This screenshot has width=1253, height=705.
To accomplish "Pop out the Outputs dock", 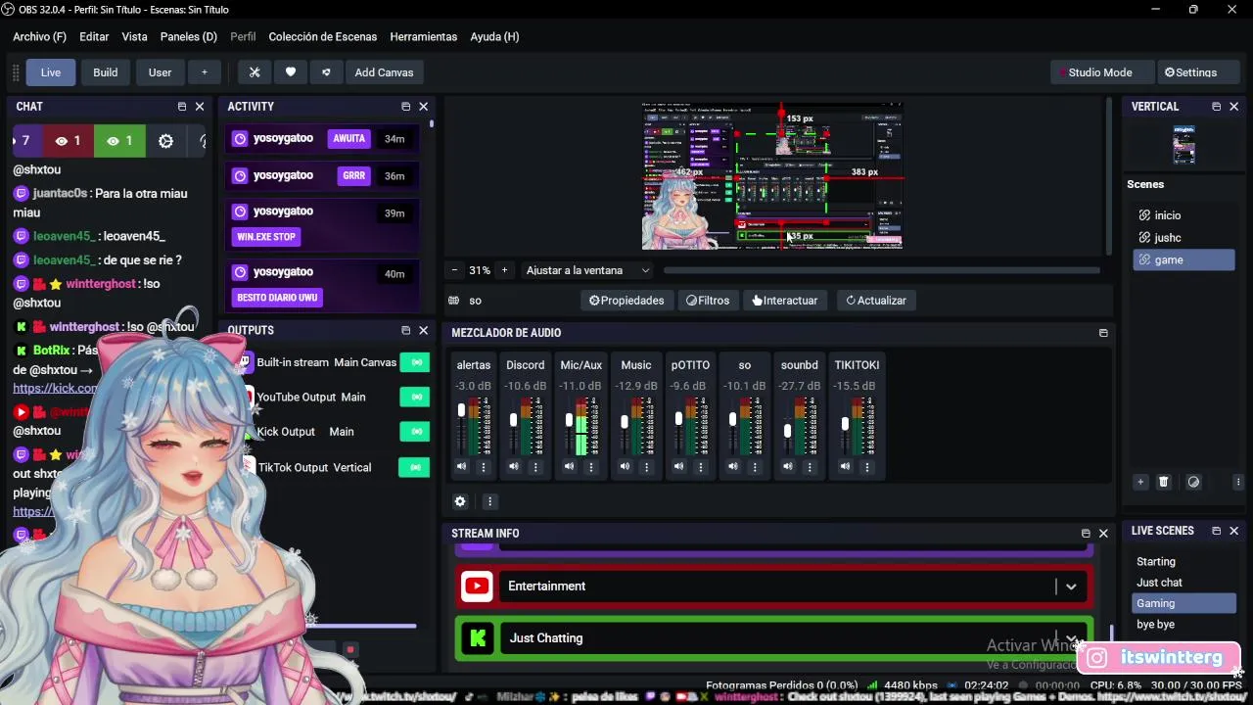I will tap(405, 331).
